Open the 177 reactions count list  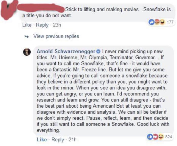170,22
